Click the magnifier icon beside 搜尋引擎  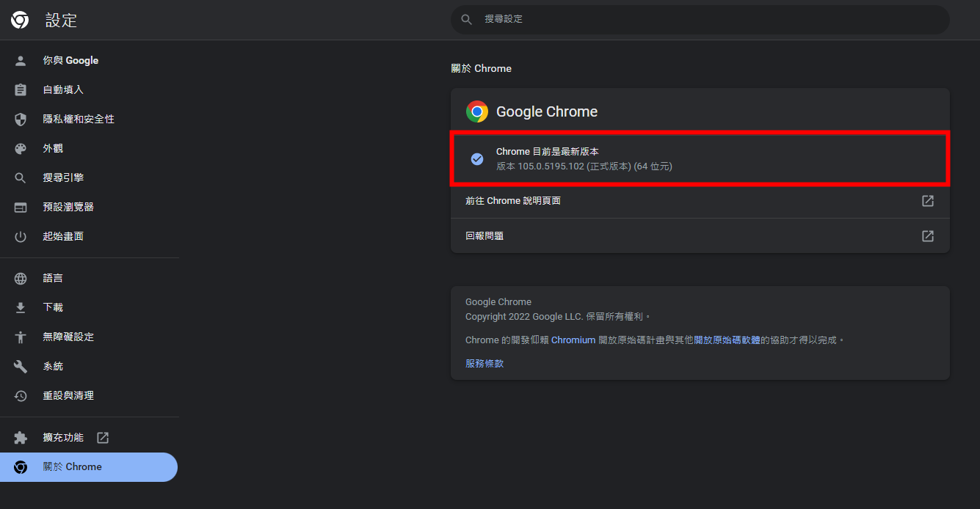pos(21,178)
